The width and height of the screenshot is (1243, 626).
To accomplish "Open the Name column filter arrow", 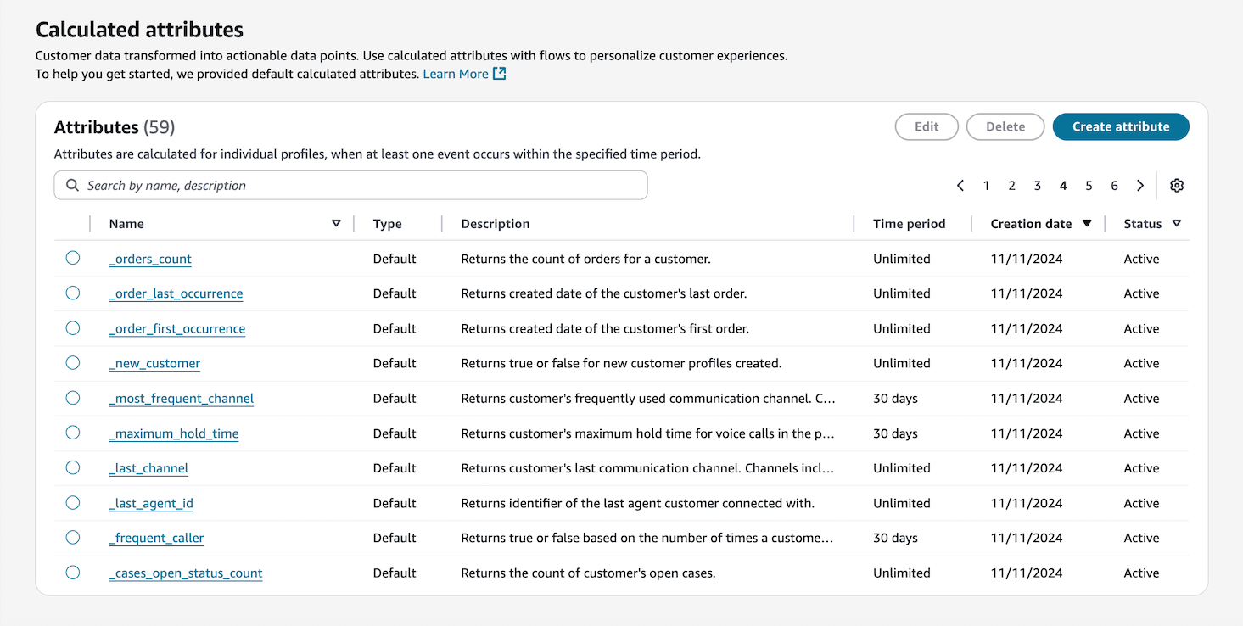I will tap(336, 223).
